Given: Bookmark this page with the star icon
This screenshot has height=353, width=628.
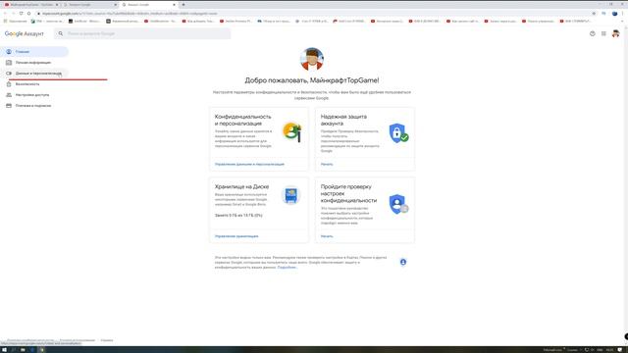Looking at the screenshot, I should click(594, 13).
